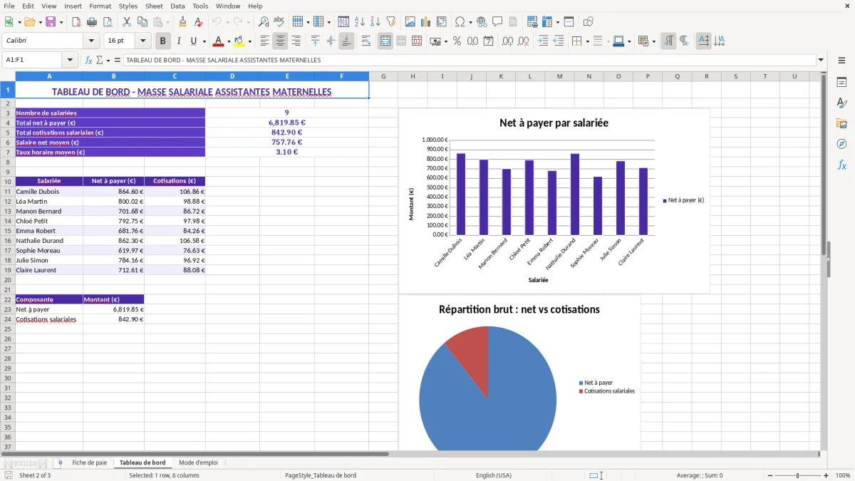Adjust the zoom slider in status bar
This screenshot has width=855, height=481.
pos(798,475)
